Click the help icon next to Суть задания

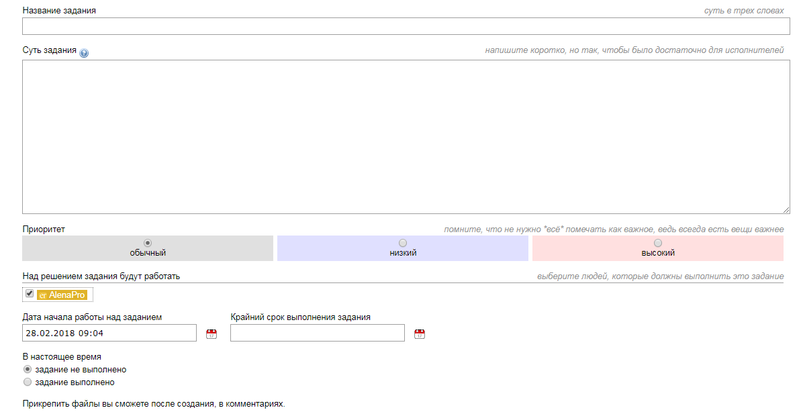coord(84,52)
